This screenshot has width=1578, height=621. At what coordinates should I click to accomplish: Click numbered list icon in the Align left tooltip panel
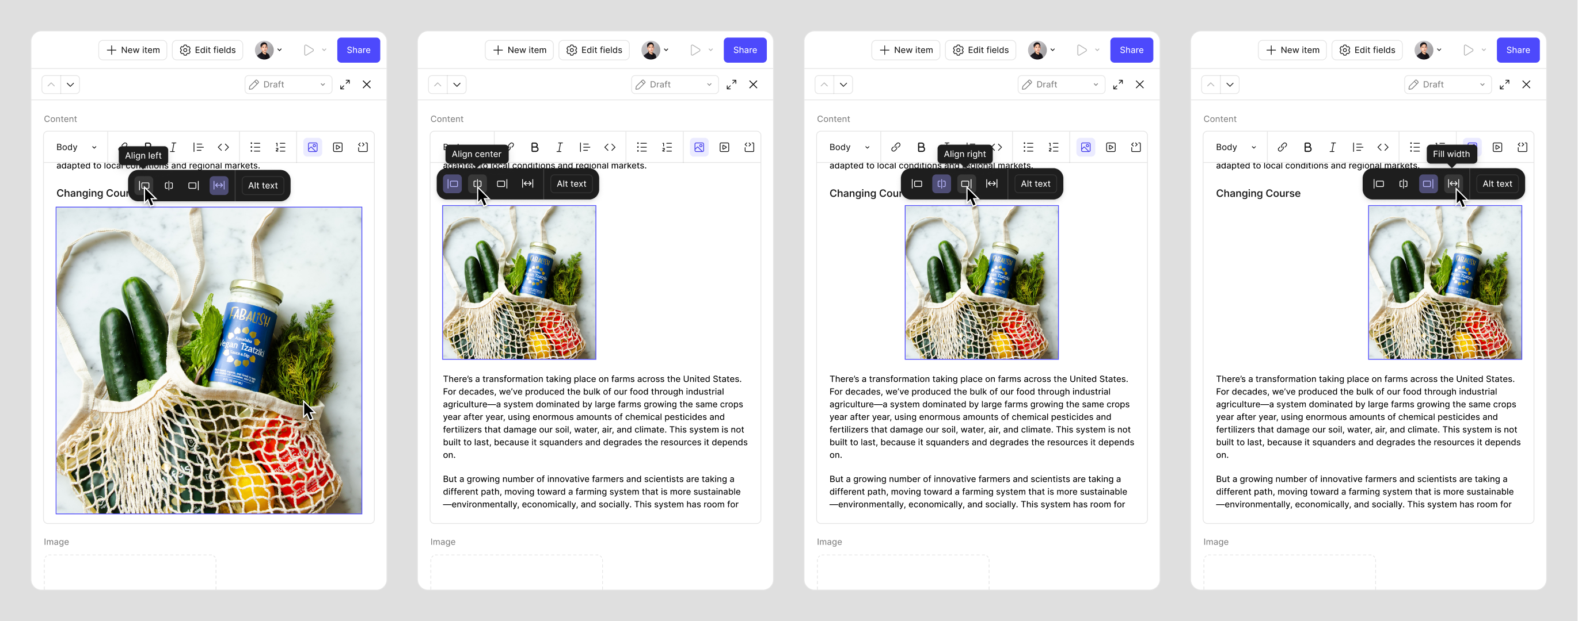click(x=280, y=147)
